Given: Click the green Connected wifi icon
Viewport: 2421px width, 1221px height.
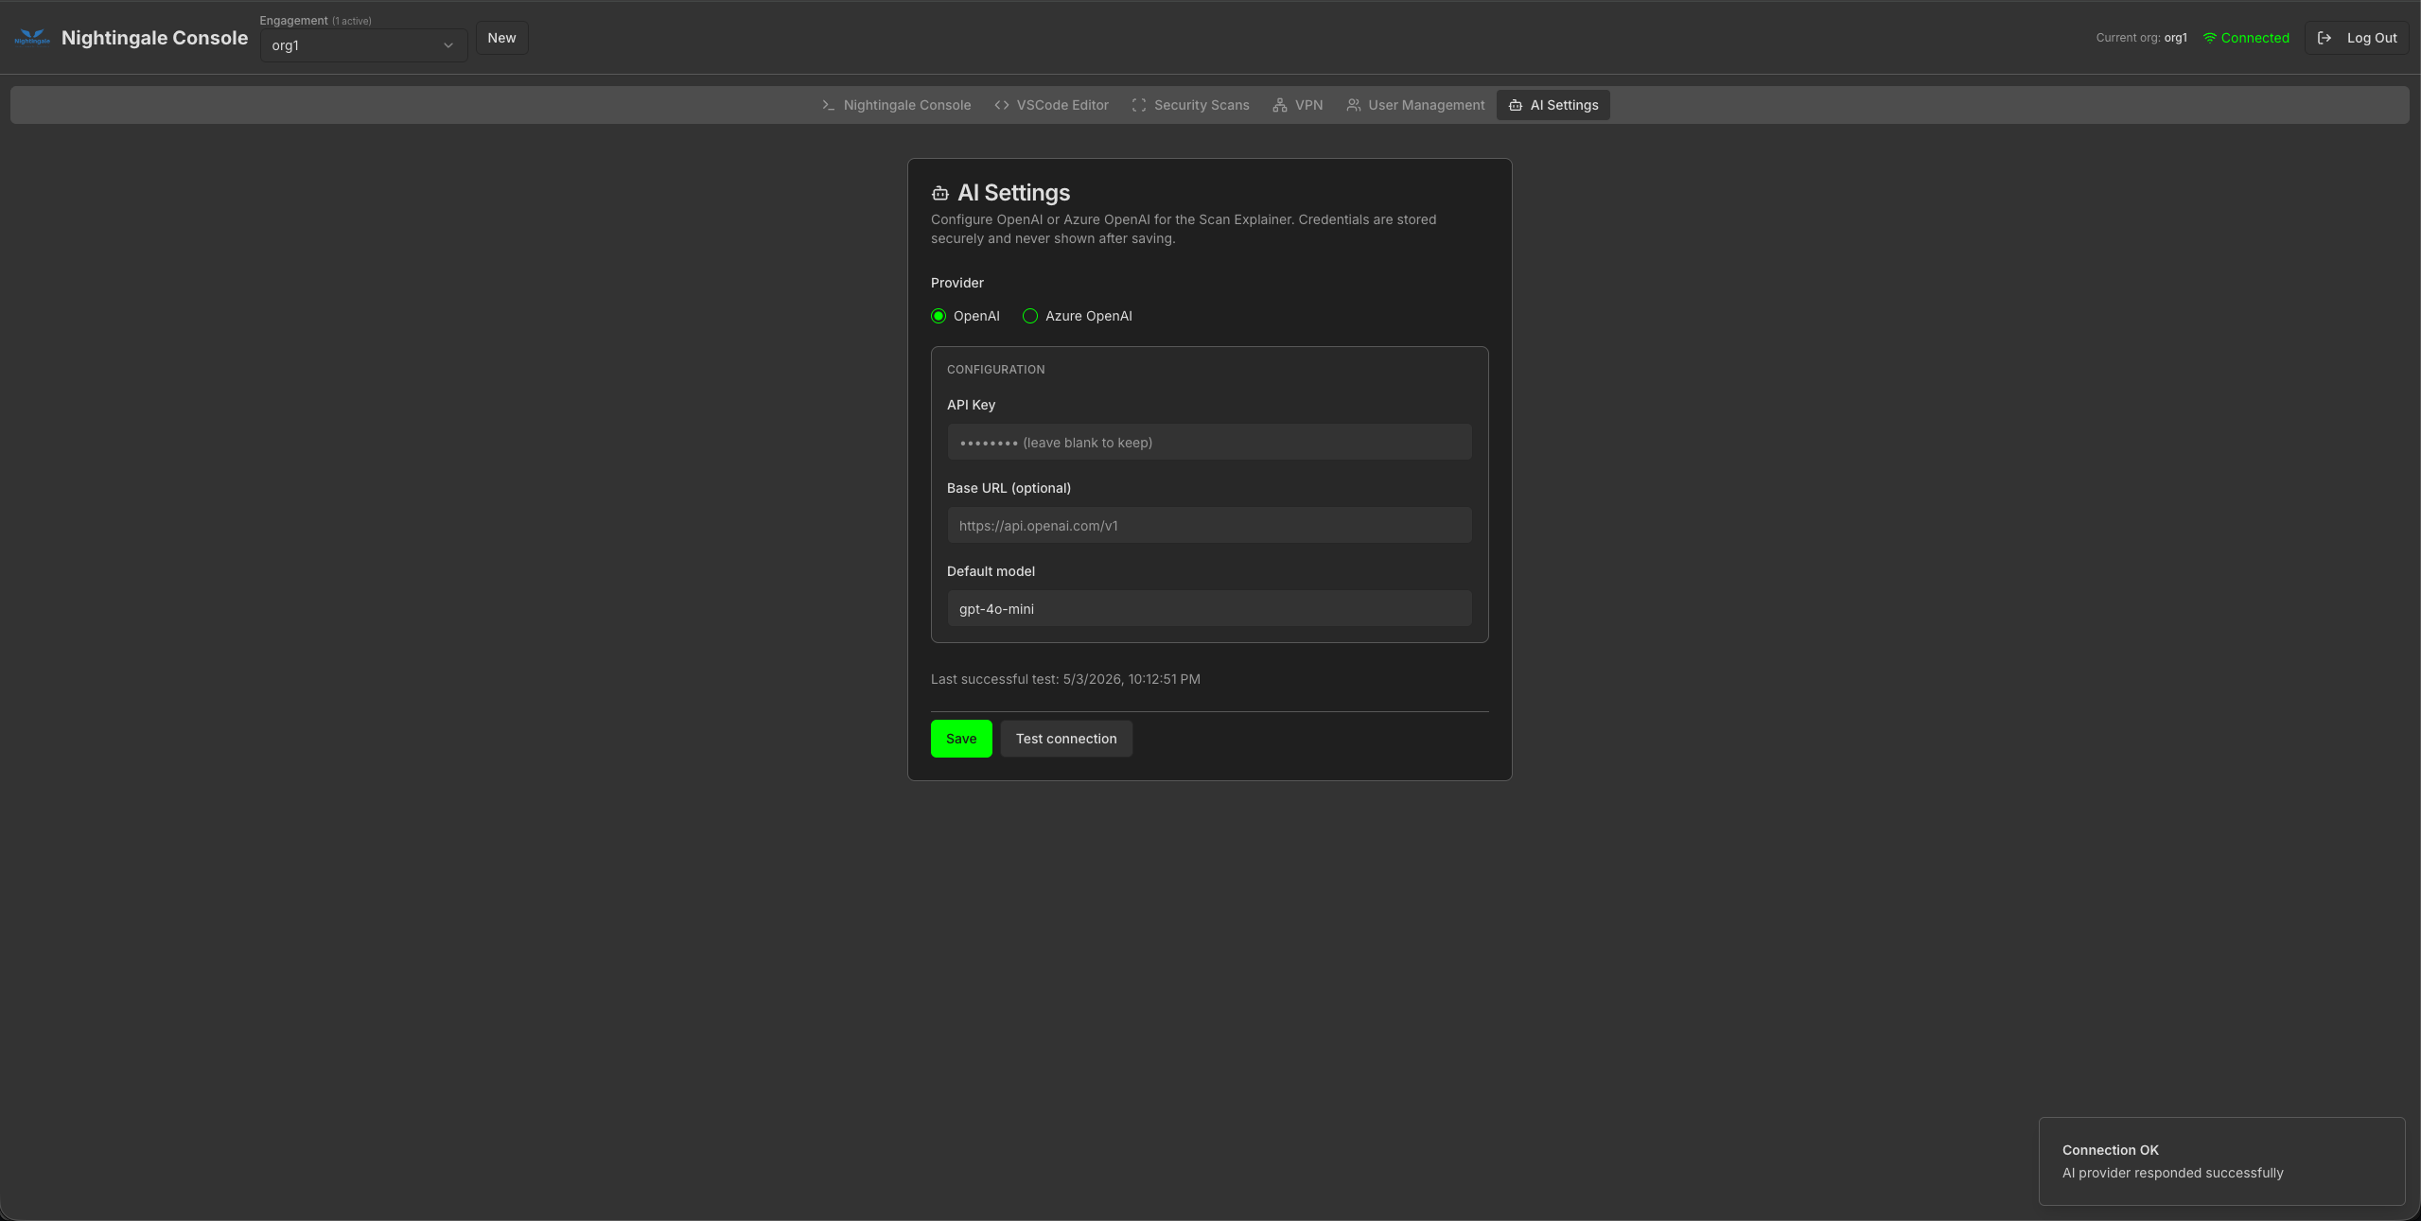Looking at the screenshot, I should [2210, 38].
